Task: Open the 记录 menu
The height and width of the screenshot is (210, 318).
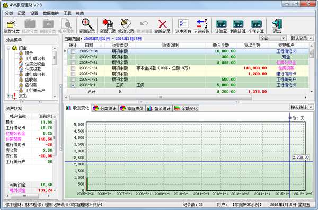Action: click(22, 13)
